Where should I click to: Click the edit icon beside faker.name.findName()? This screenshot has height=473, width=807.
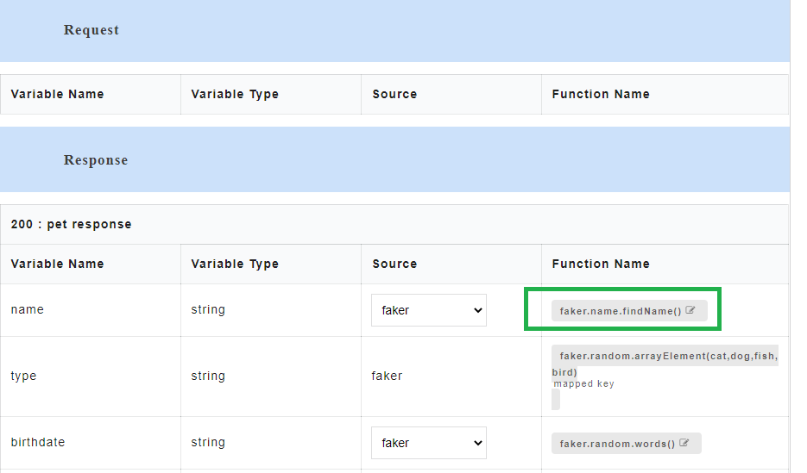tap(690, 311)
